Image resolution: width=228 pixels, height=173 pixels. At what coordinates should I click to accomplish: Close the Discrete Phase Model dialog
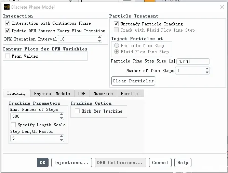click(x=222, y=7)
